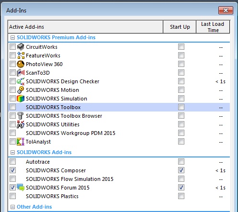The image size is (238, 212).
Task: Select the PhotoView 360 label
Action: point(44,64)
